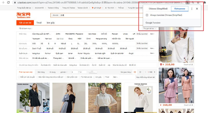
Task: Open the shopping cart giỏ hàng
Action: 96,8
